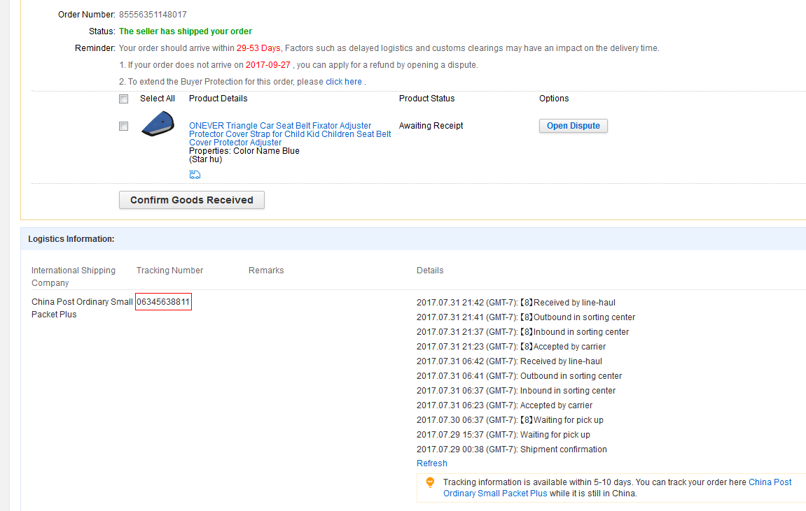Click the orange lightbulb tip icon
This screenshot has width=806, height=511.
click(x=430, y=482)
